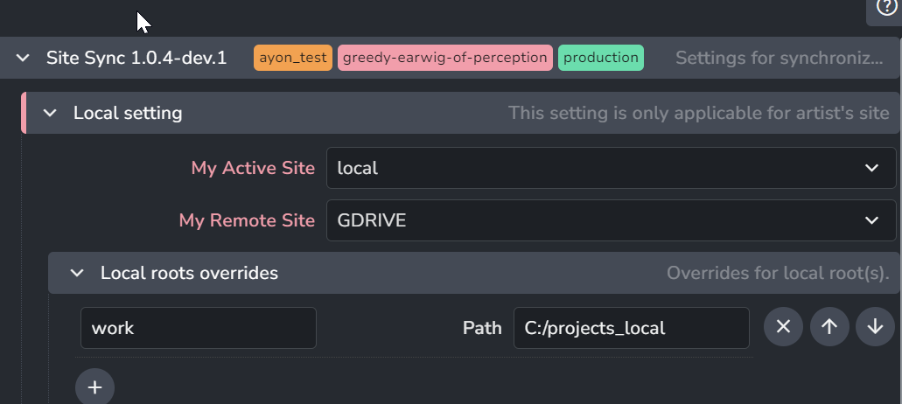
Task: Move the work root entry up
Action: (829, 327)
